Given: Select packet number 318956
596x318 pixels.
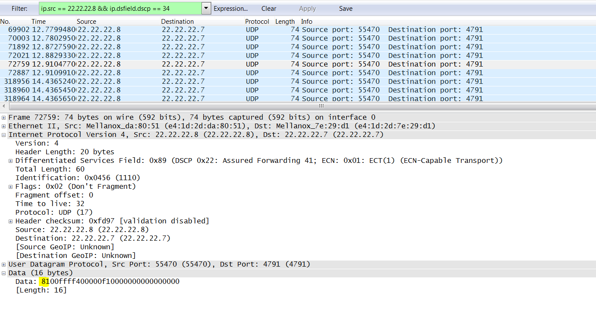Looking at the screenshot, I should pyautogui.click(x=298, y=82).
